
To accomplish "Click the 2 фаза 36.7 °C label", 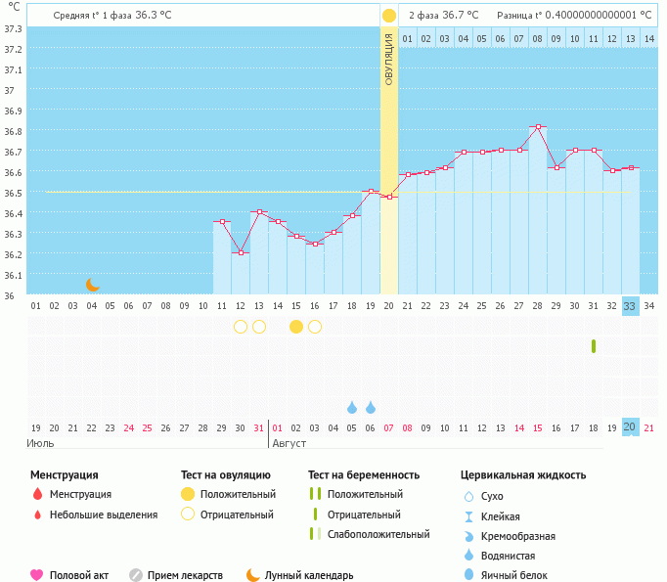I will tap(443, 16).
